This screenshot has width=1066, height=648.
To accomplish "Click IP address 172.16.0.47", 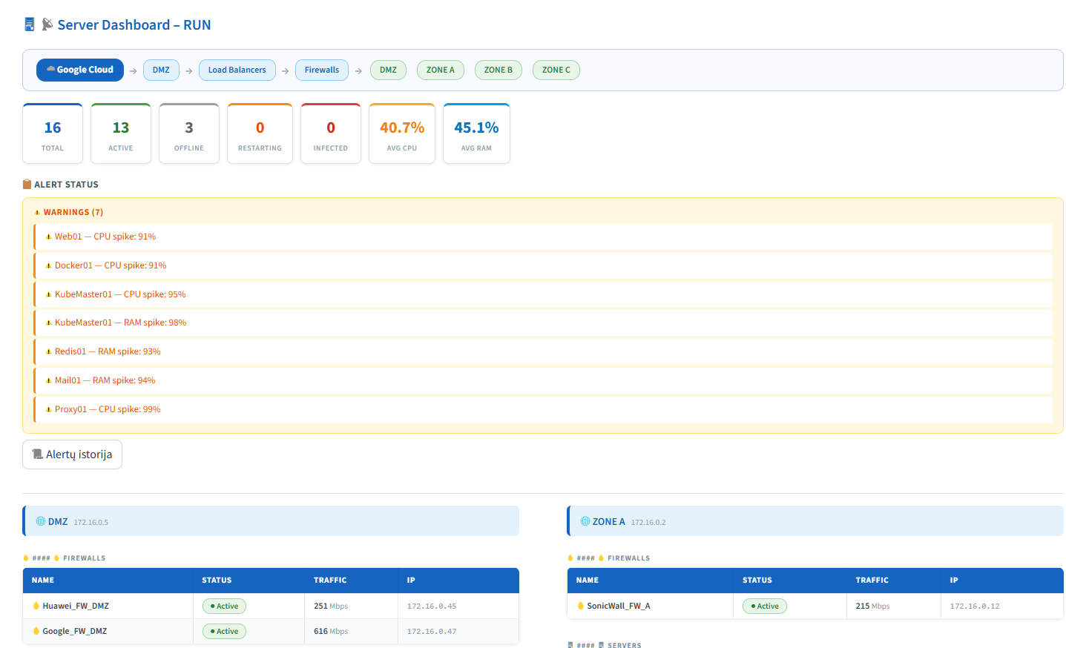I will [432, 631].
